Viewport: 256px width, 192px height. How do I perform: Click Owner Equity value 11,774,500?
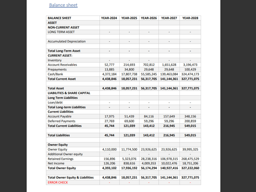pyautogui.click(x=129, y=150)
